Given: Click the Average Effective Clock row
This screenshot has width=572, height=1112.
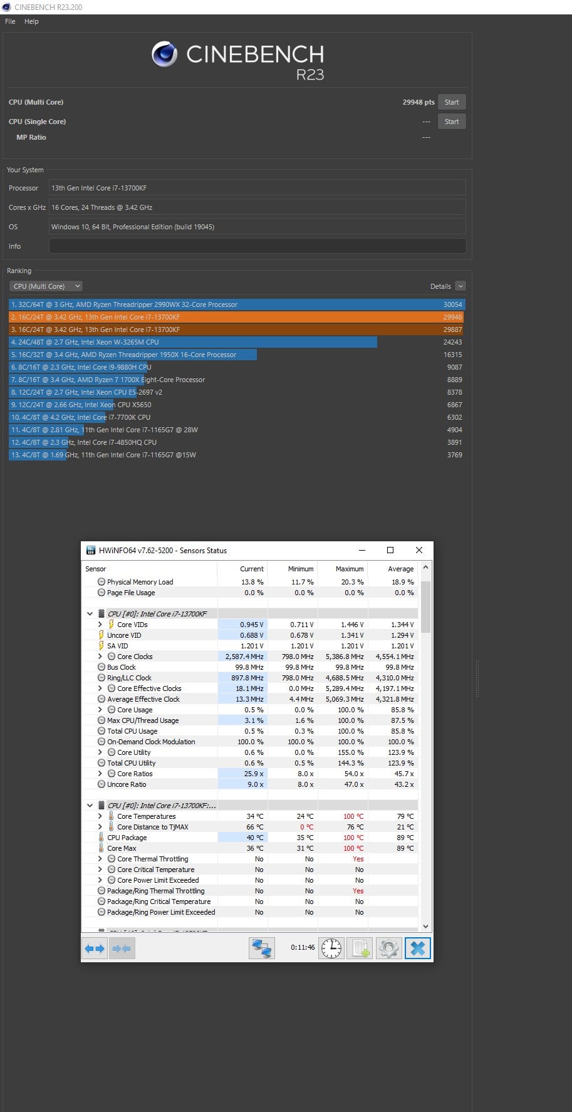Looking at the screenshot, I should coord(251,699).
